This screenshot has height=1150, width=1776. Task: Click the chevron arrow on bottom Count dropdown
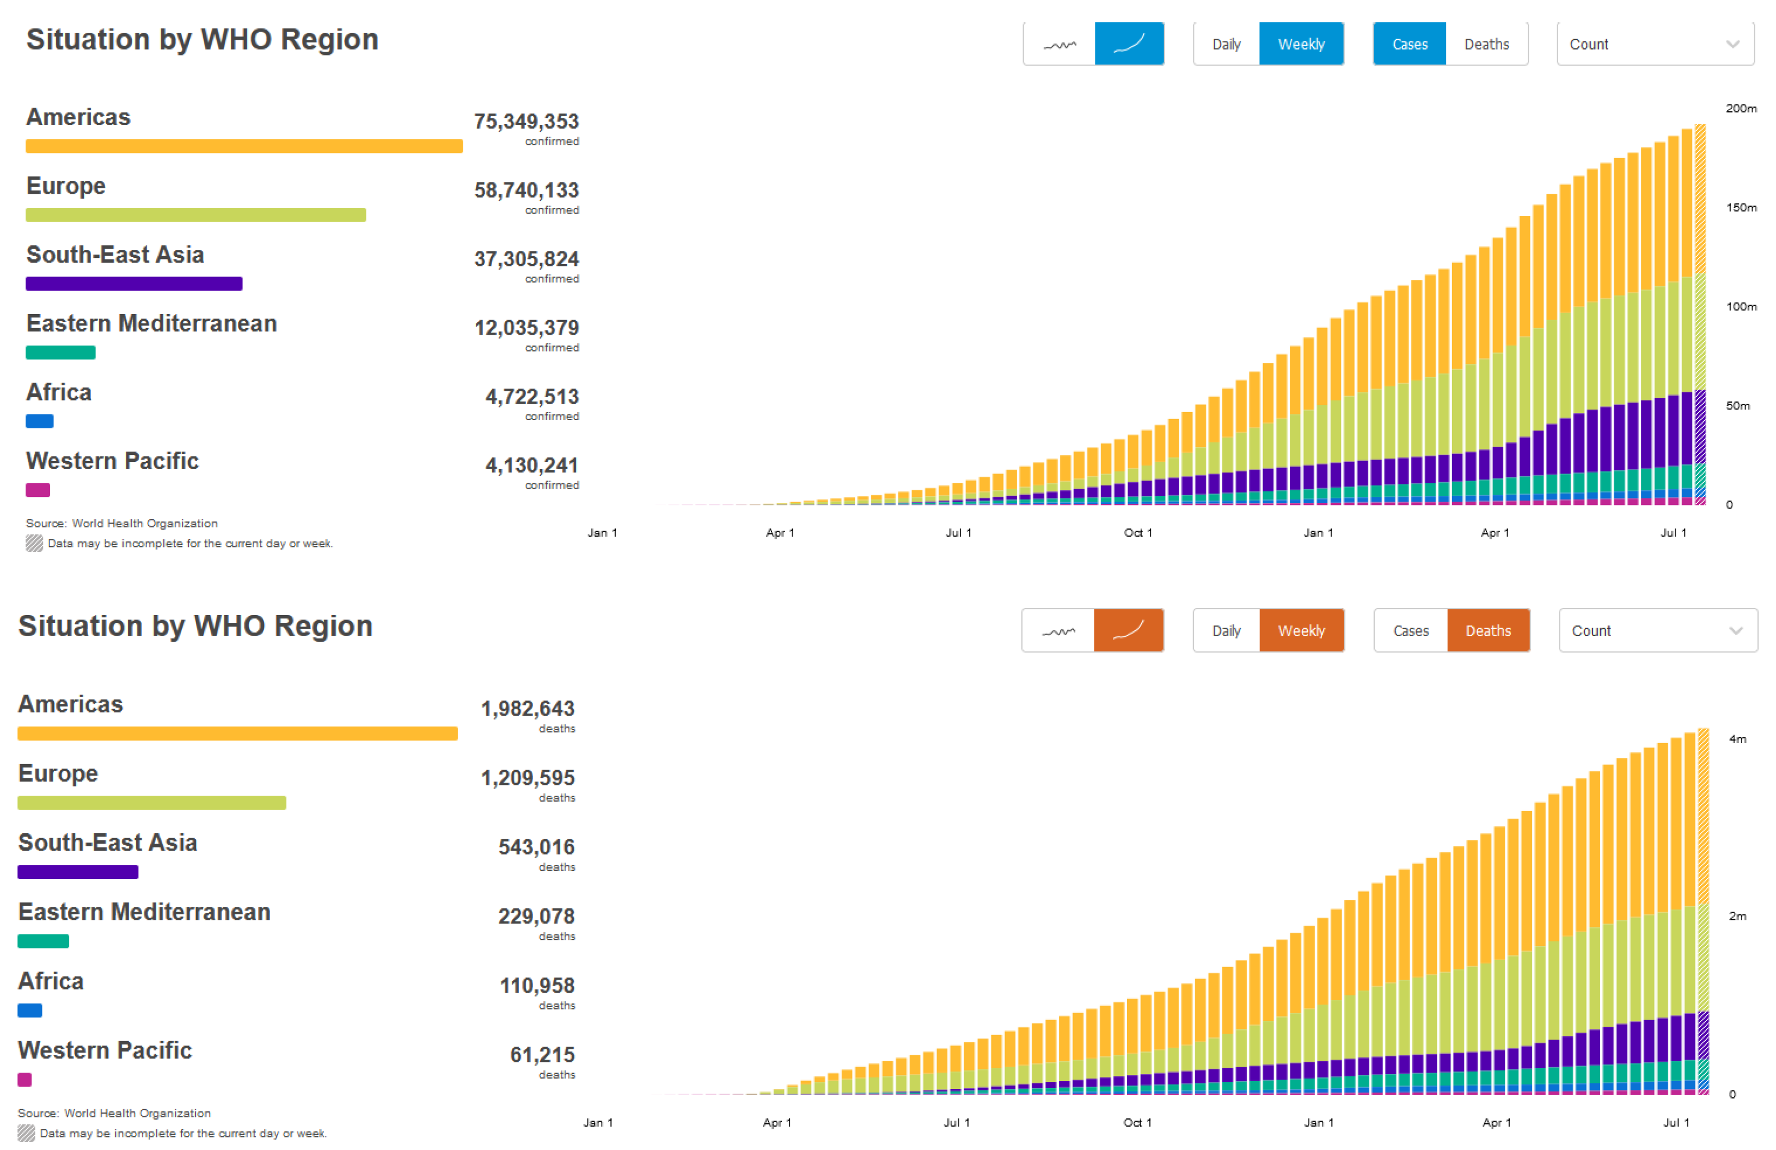[x=1735, y=631]
